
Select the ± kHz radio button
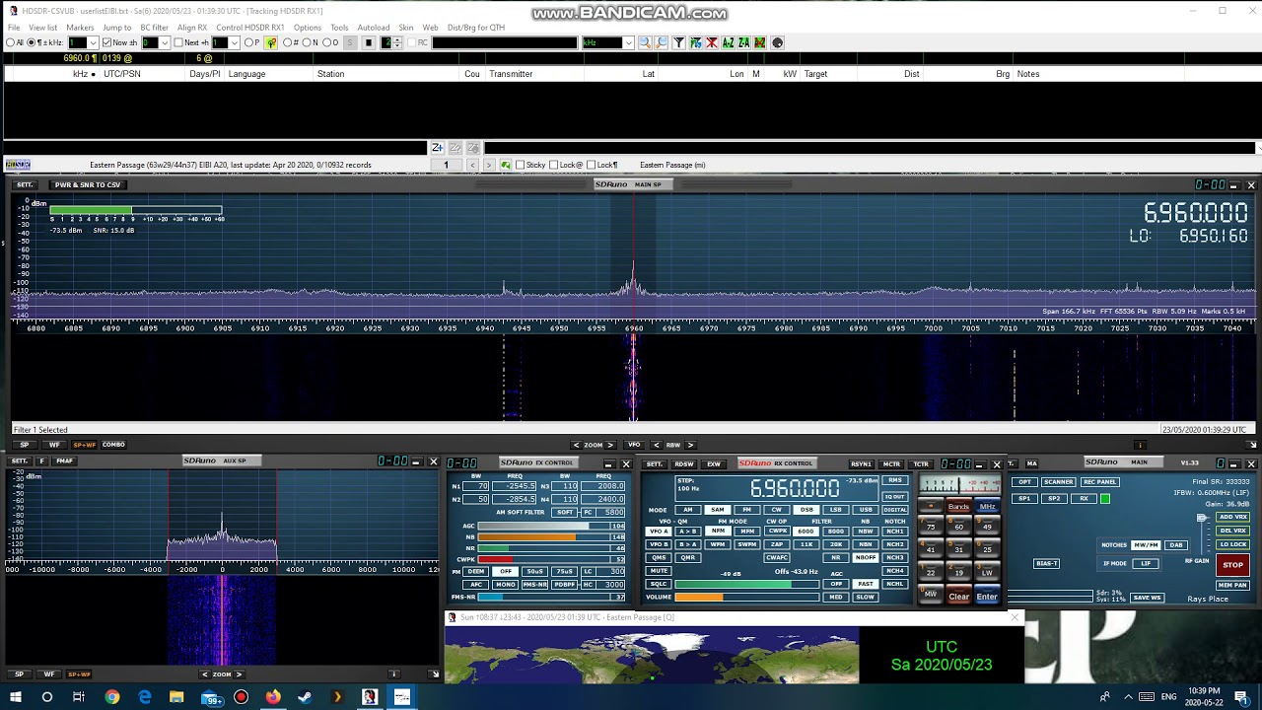32,42
